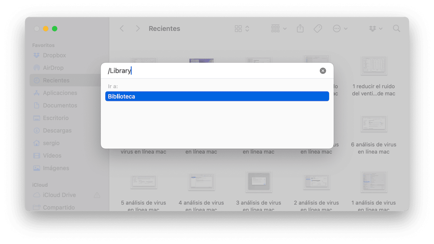Click the Search magnifier icon
This screenshot has width=434, height=244.
click(397, 29)
